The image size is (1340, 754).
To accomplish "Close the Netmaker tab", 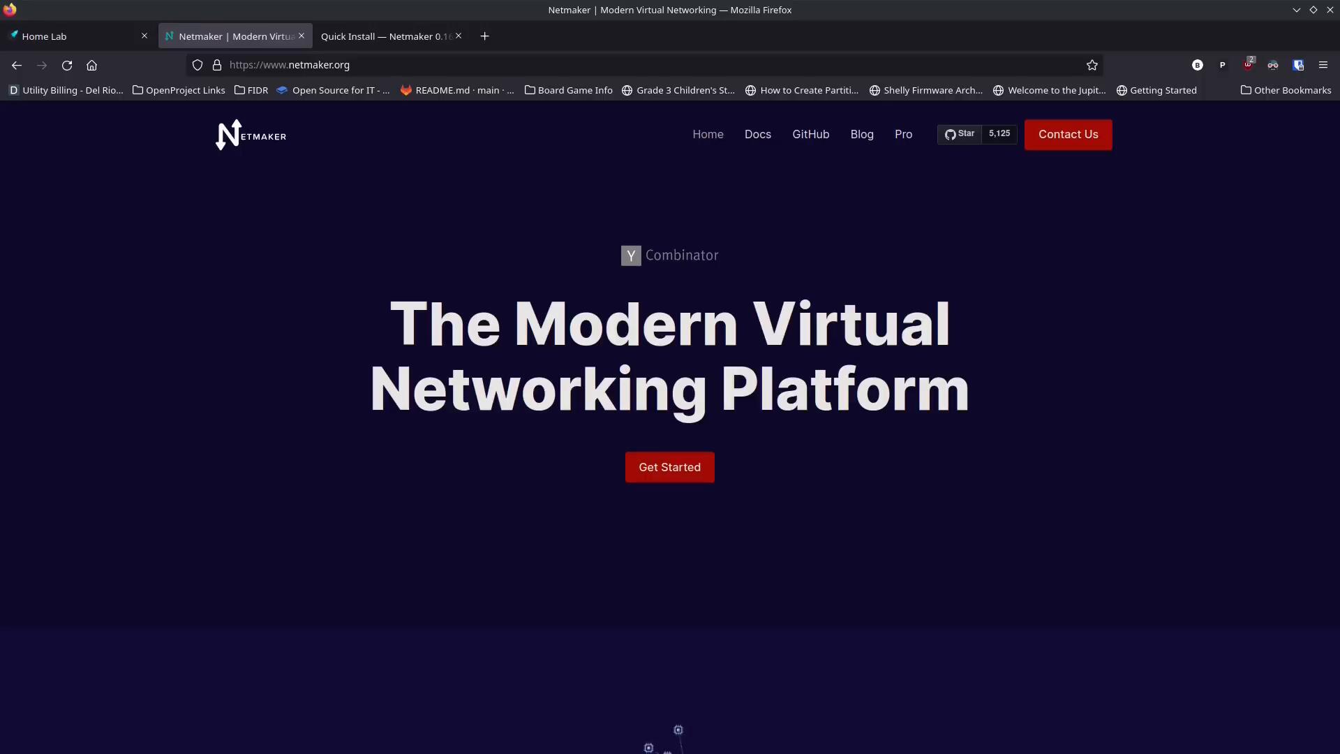I will [x=301, y=36].
